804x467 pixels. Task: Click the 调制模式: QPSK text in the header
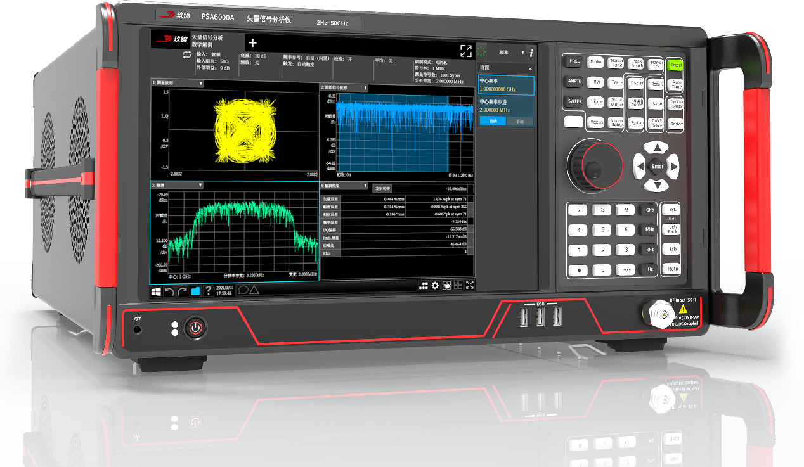point(431,63)
